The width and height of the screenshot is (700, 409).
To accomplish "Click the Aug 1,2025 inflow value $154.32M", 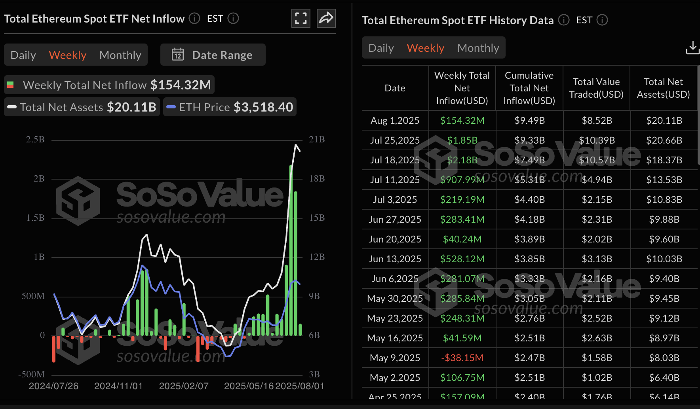I will (x=462, y=120).
